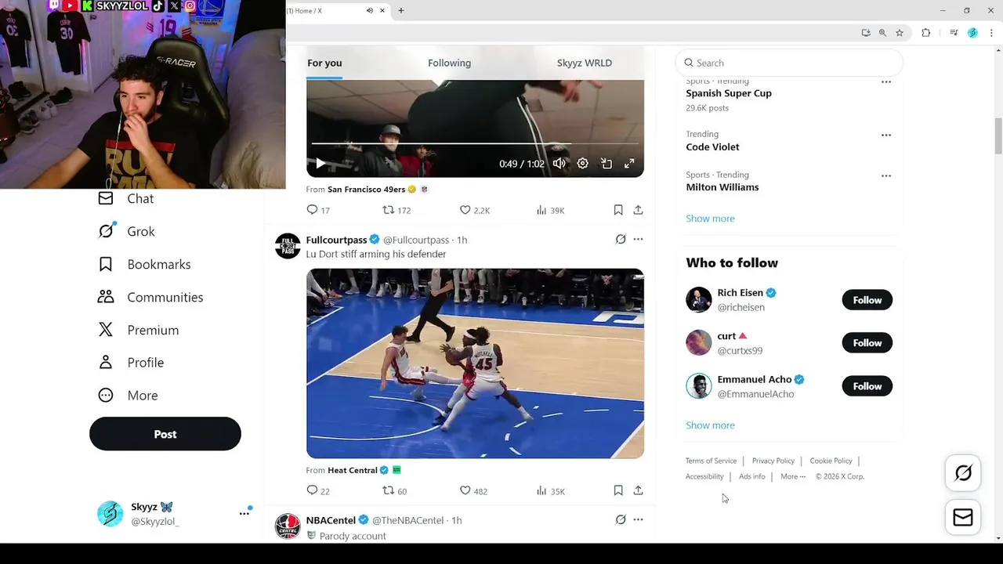Open Premium in the sidebar

click(x=138, y=331)
